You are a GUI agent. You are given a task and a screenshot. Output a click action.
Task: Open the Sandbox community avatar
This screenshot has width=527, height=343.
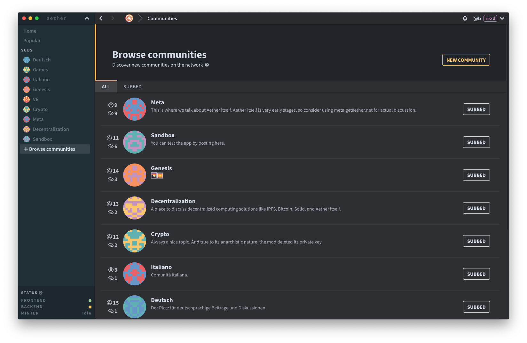(x=135, y=142)
